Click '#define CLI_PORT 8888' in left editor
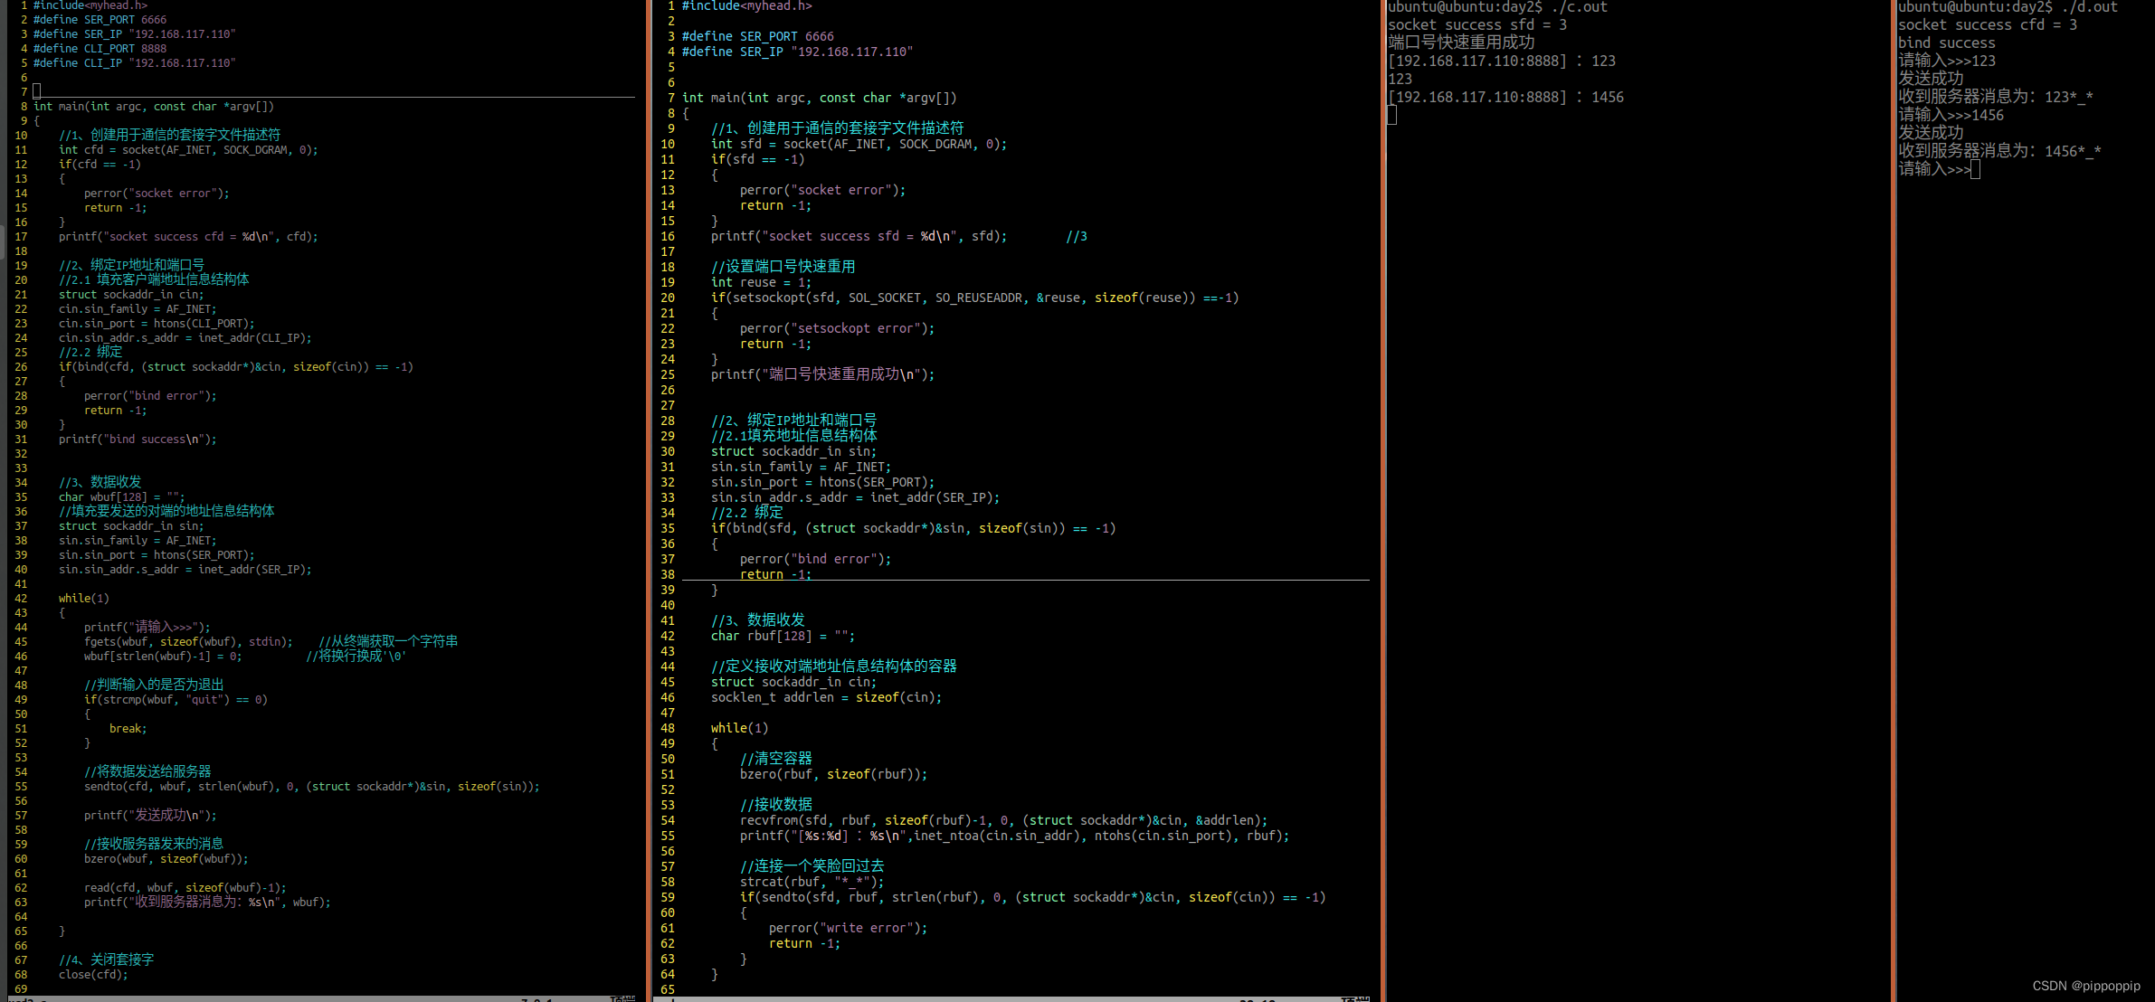 [x=100, y=49]
